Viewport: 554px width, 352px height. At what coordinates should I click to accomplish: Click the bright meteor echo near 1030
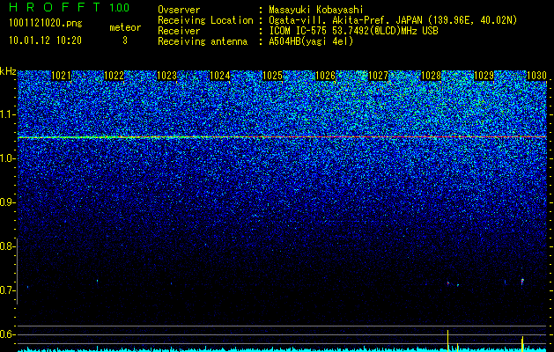pos(522,282)
